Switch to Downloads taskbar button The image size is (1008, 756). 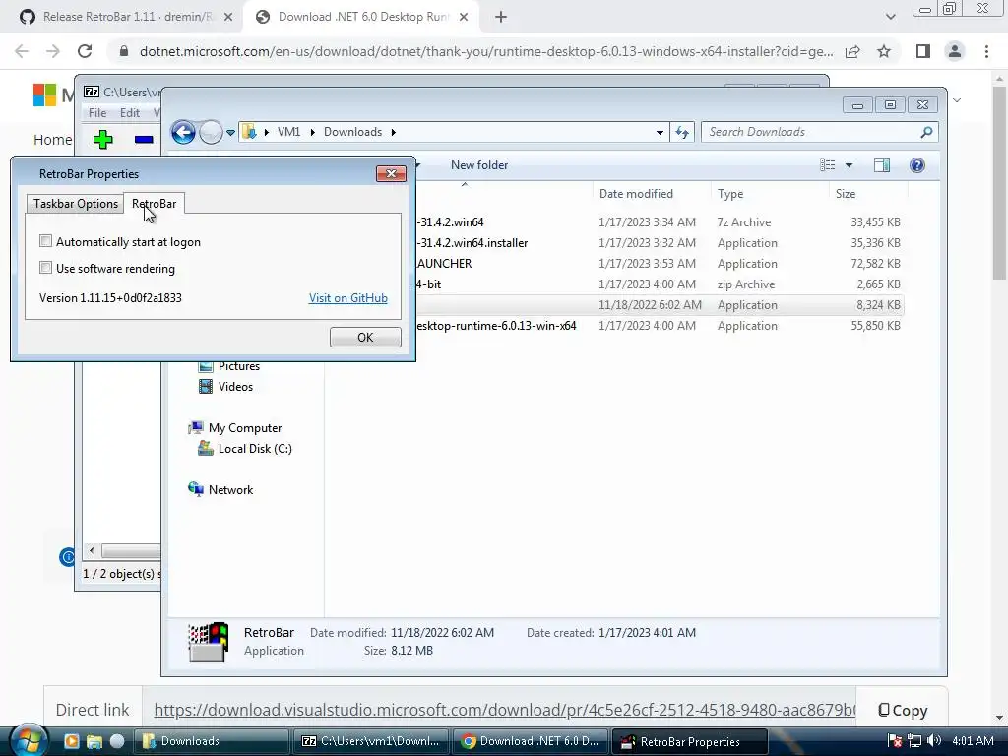[x=211, y=741]
